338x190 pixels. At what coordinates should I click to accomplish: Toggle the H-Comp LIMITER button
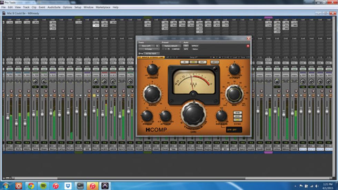[215, 62]
